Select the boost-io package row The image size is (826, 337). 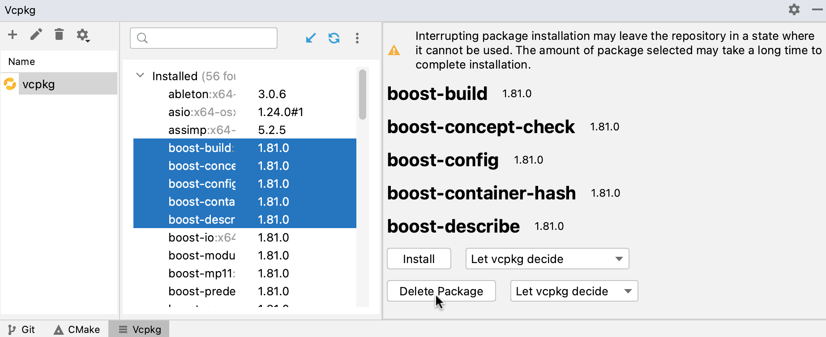(x=245, y=238)
